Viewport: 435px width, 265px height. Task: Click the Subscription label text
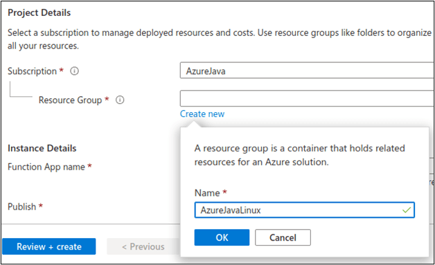32,71
